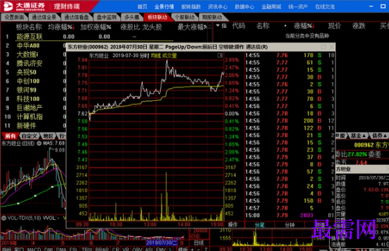Switch to the 通达信全景 tab
The width and height of the screenshot is (389, 251).
[44, 17]
